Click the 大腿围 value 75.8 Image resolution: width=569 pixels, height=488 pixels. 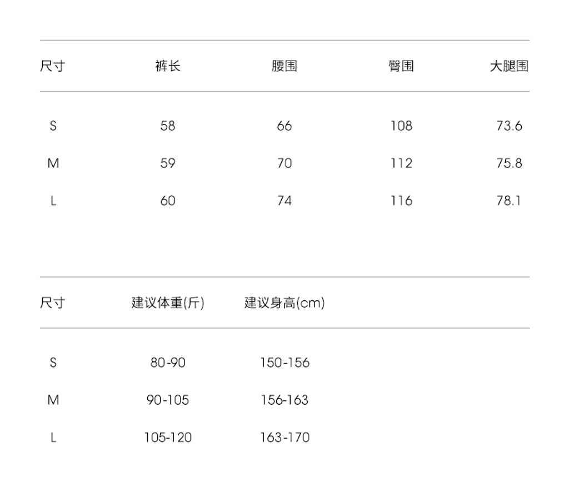pos(509,163)
